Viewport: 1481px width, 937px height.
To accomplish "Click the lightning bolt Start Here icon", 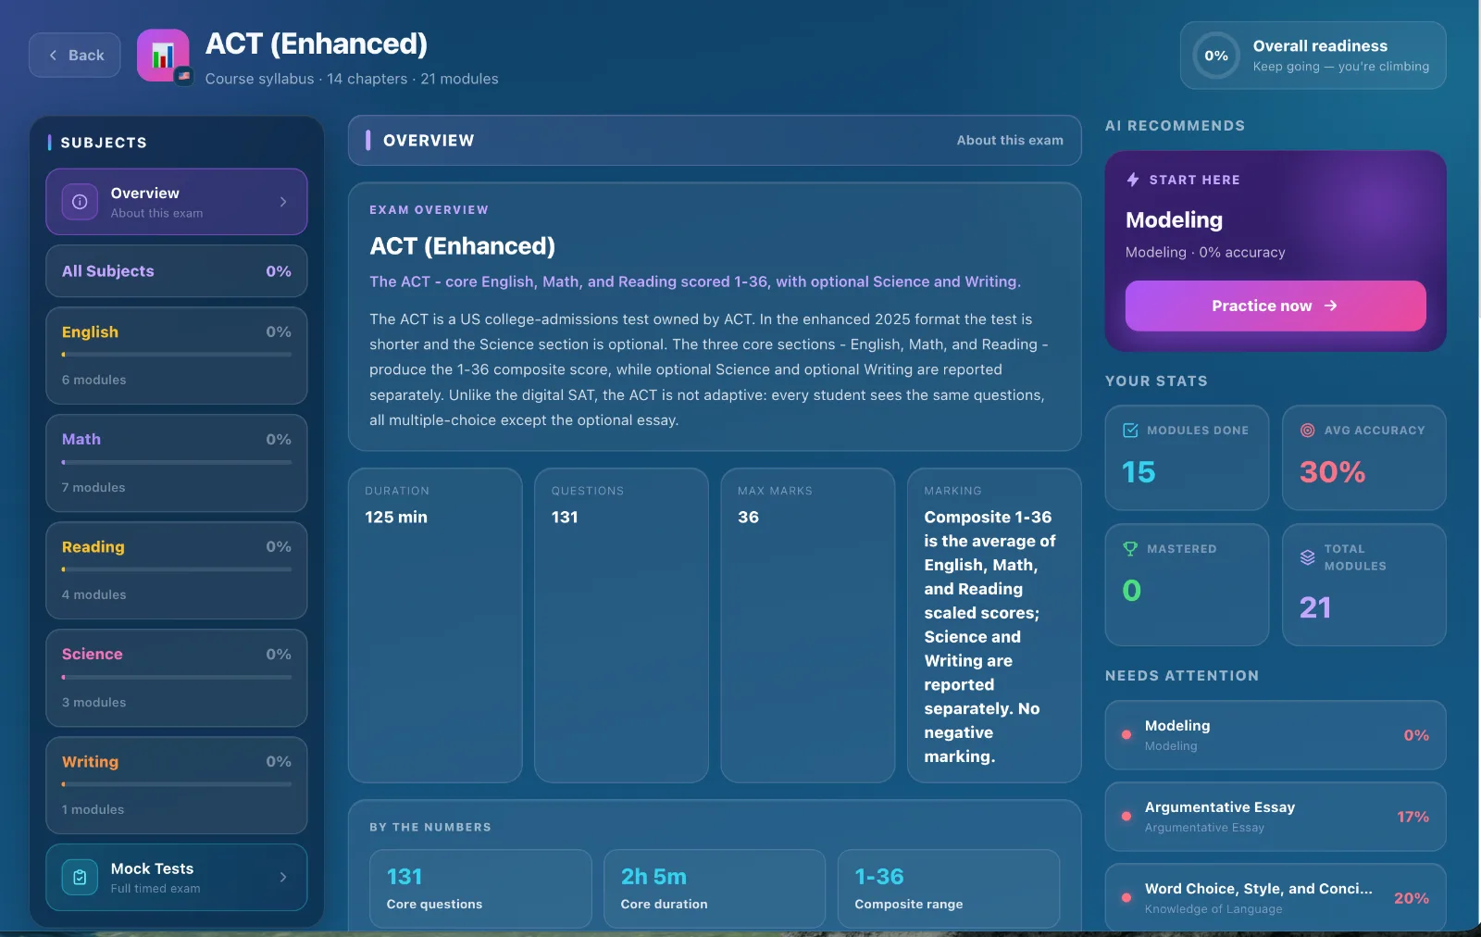I will [1133, 180].
